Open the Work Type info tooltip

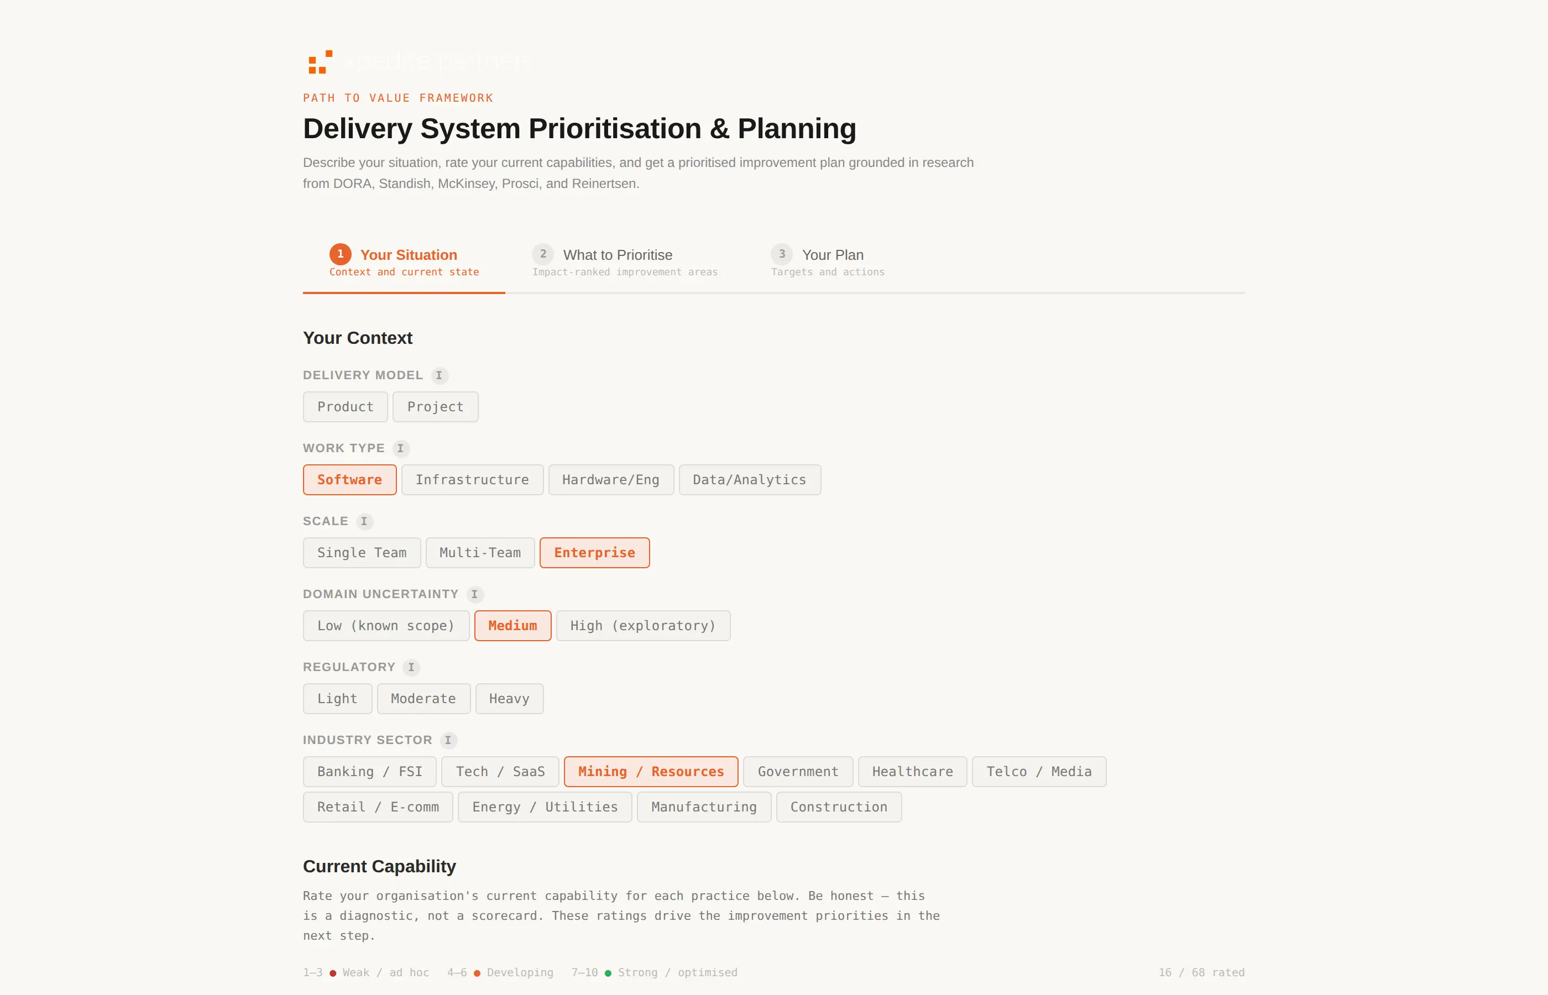coord(401,448)
